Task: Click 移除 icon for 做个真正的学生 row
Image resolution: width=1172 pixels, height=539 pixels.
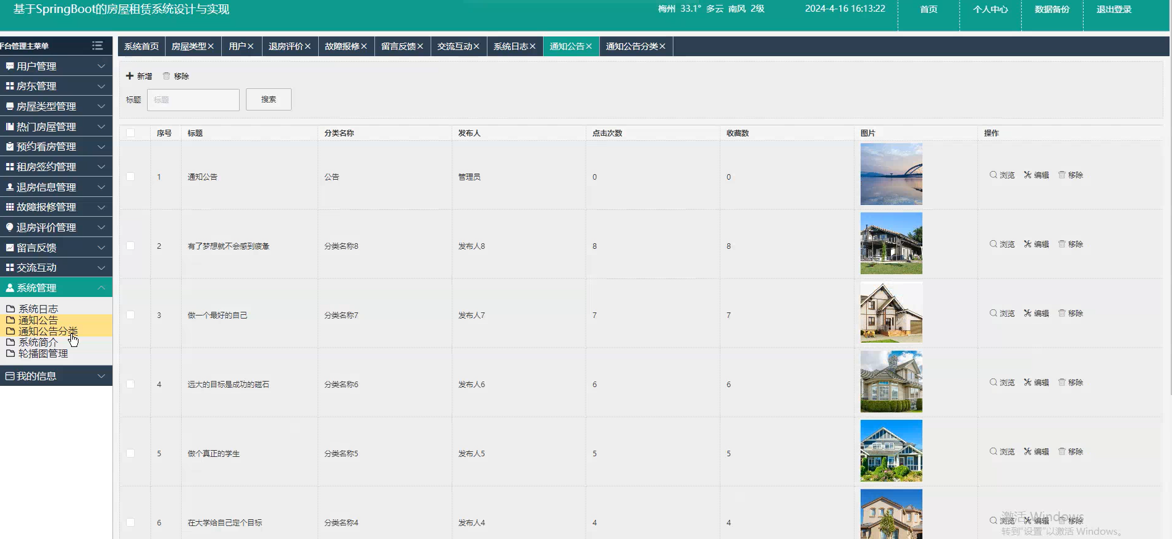Action: pyautogui.click(x=1062, y=451)
